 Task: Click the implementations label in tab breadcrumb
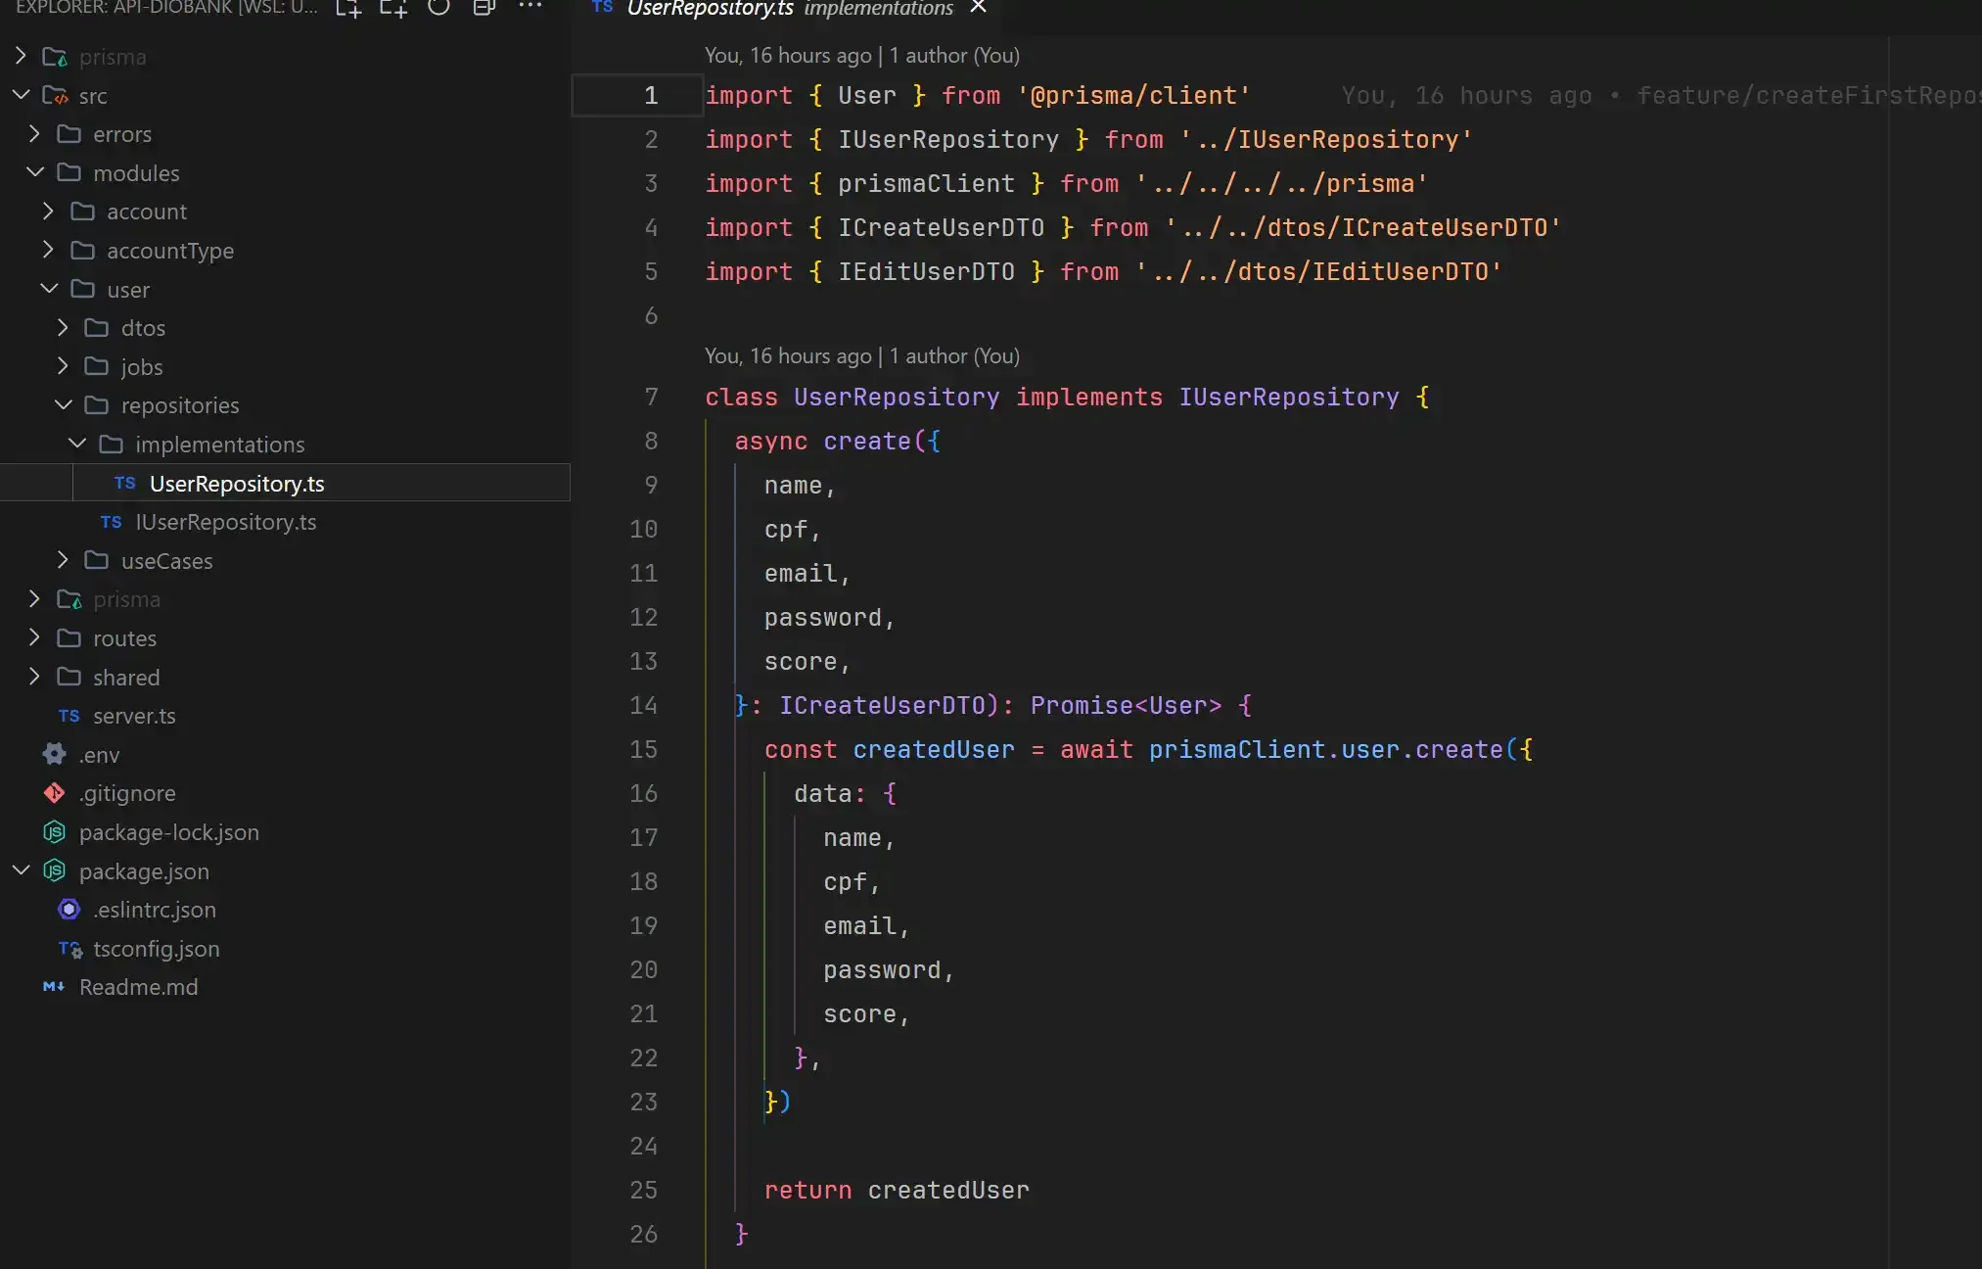click(x=880, y=9)
